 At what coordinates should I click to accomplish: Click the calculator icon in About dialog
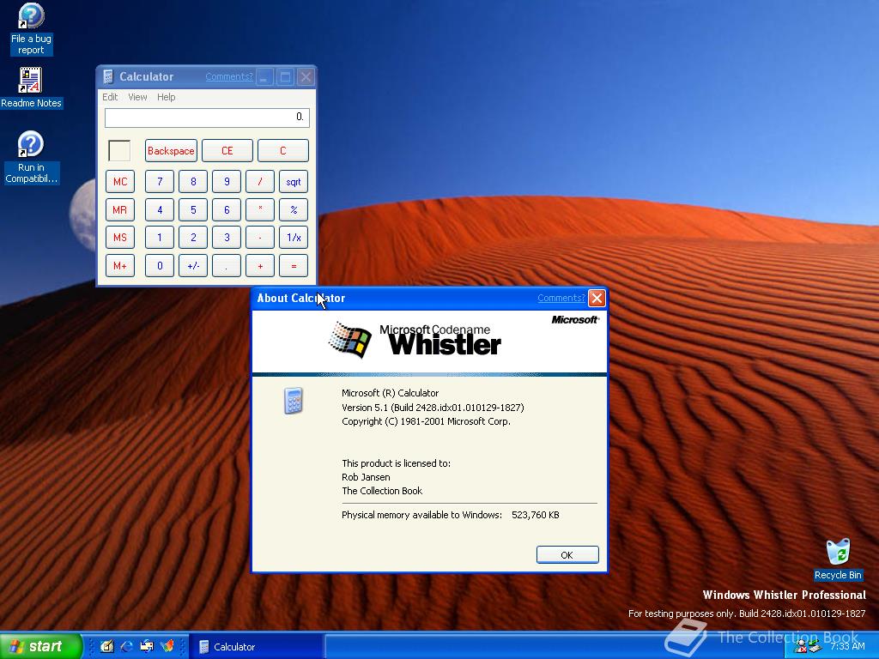[294, 401]
